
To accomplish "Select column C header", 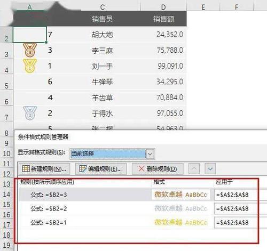I will tap(103, 7).
